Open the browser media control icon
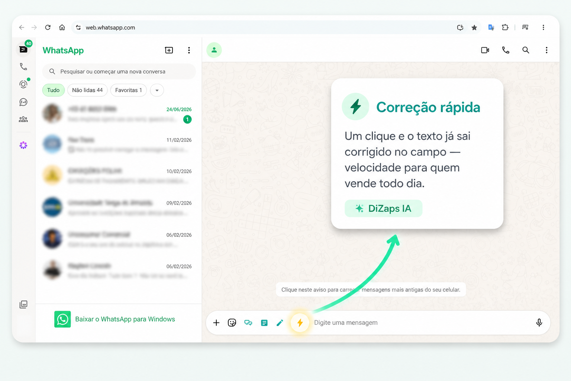 click(x=525, y=27)
